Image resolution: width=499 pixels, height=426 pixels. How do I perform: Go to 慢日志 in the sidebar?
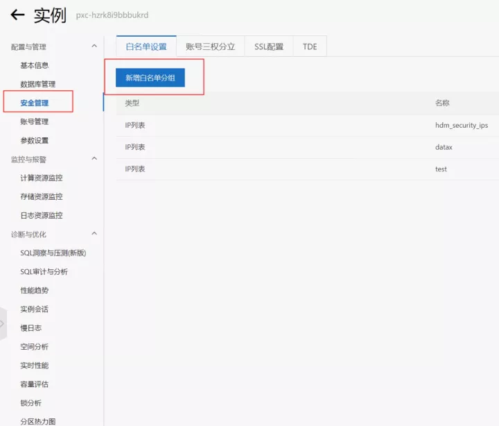pyautogui.click(x=31, y=328)
